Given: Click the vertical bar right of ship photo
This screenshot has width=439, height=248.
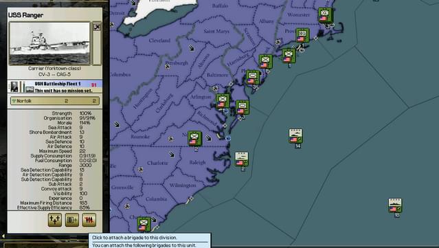Looking at the screenshot, I should point(97,47).
